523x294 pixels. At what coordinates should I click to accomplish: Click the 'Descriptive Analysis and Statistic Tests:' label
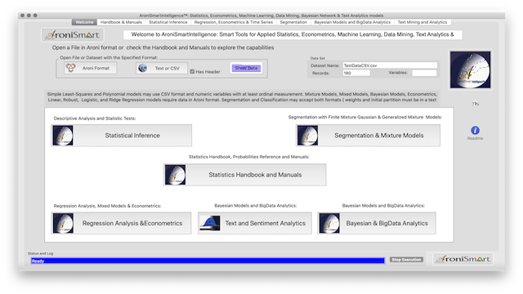pos(95,118)
